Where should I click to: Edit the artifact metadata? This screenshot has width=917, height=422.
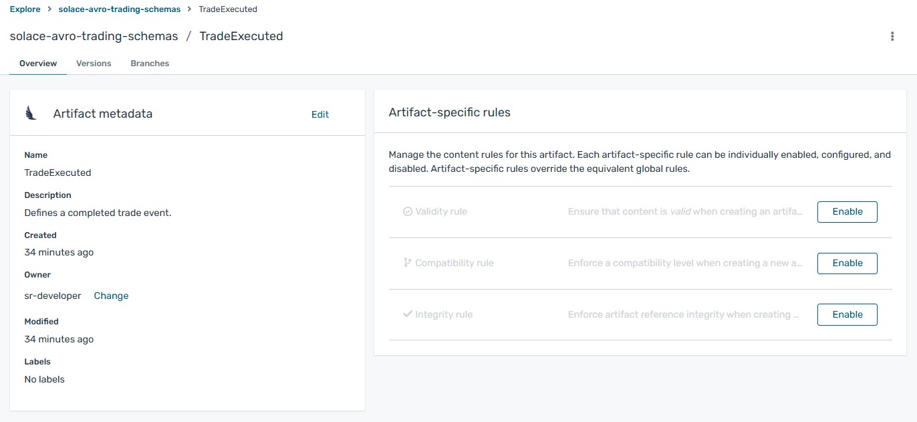319,114
